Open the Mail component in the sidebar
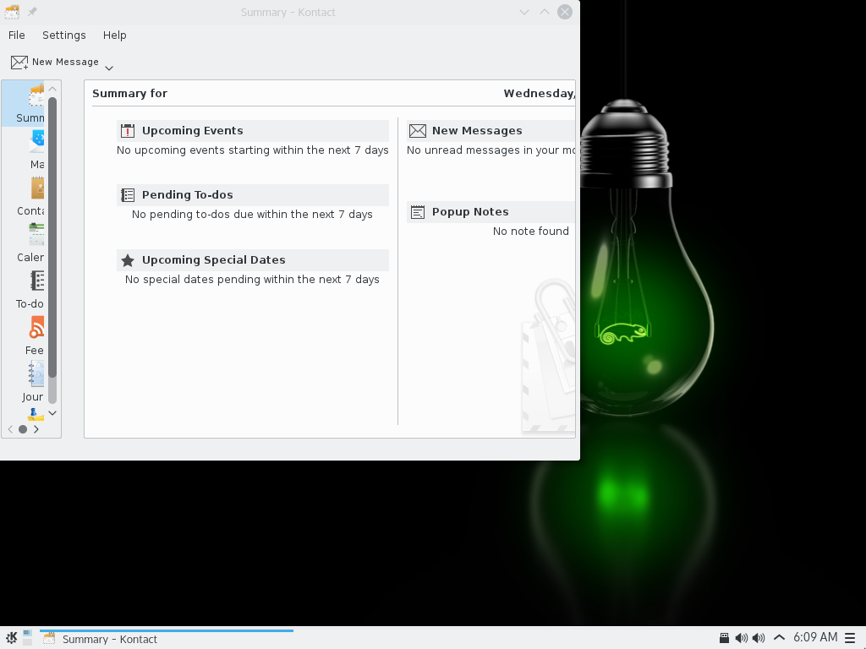The height and width of the screenshot is (649, 866). (x=36, y=150)
